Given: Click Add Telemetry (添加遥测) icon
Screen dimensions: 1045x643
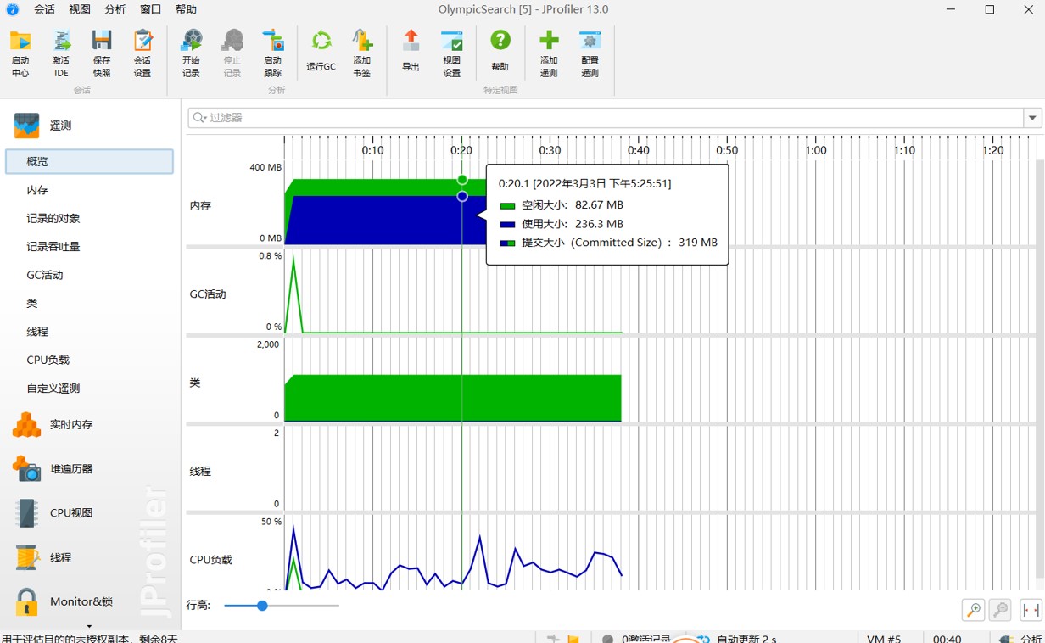Looking at the screenshot, I should pyautogui.click(x=549, y=53).
